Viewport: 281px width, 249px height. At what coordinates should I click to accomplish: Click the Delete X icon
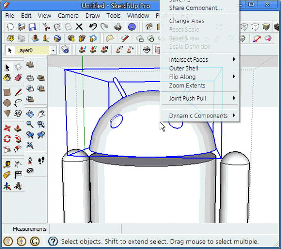pos(79,27)
